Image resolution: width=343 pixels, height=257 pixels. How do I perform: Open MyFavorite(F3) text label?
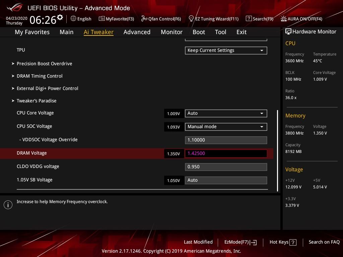(120, 19)
